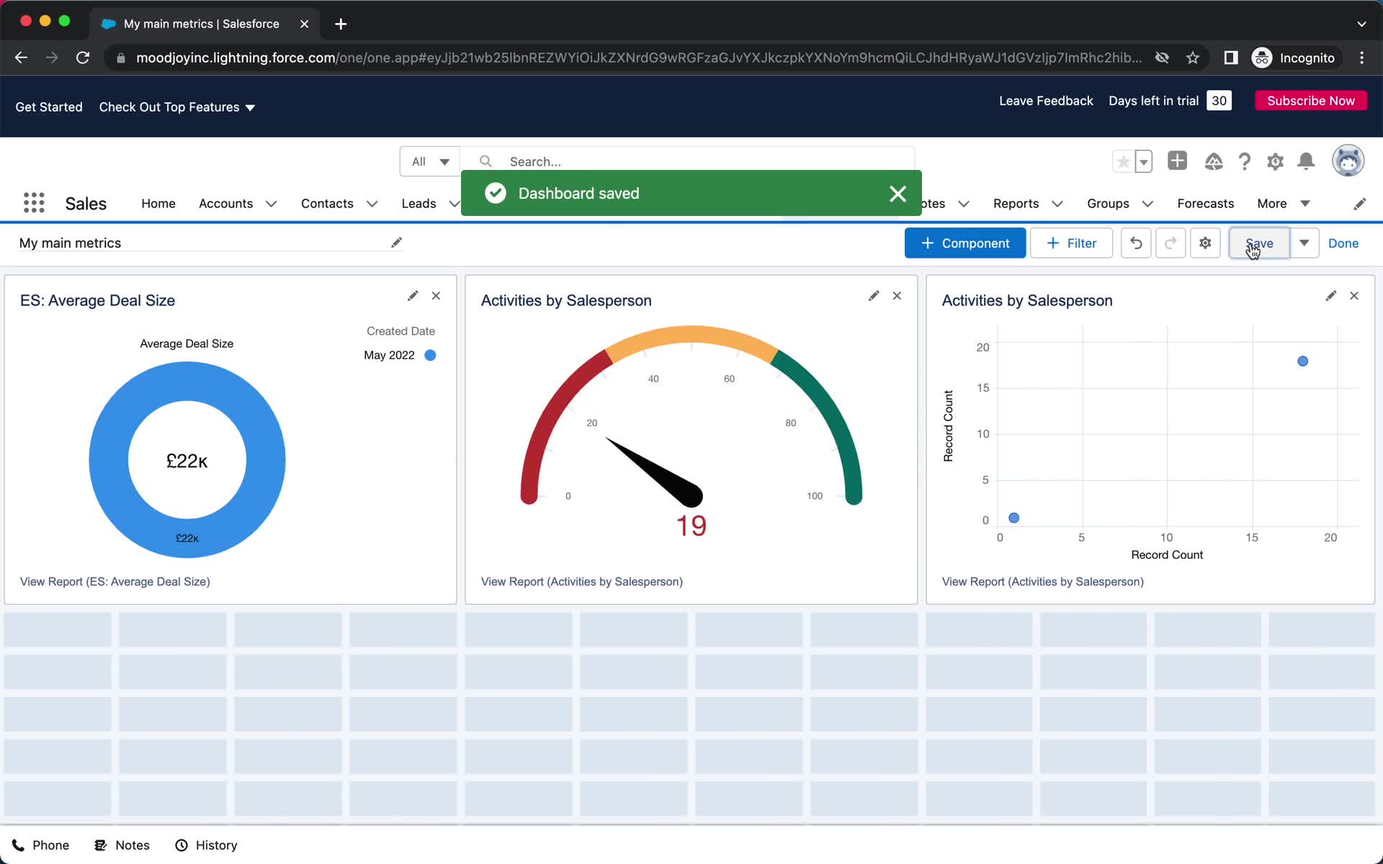The height and width of the screenshot is (864, 1383).
Task: Open the Help question mark icon
Action: [x=1244, y=161]
